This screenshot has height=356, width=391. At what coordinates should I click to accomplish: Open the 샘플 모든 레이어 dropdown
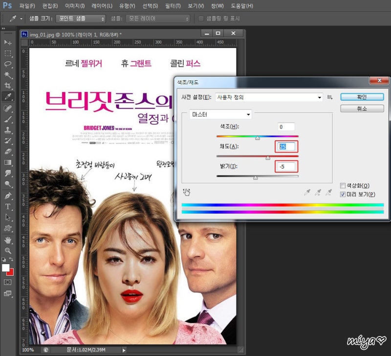pos(158,19)
